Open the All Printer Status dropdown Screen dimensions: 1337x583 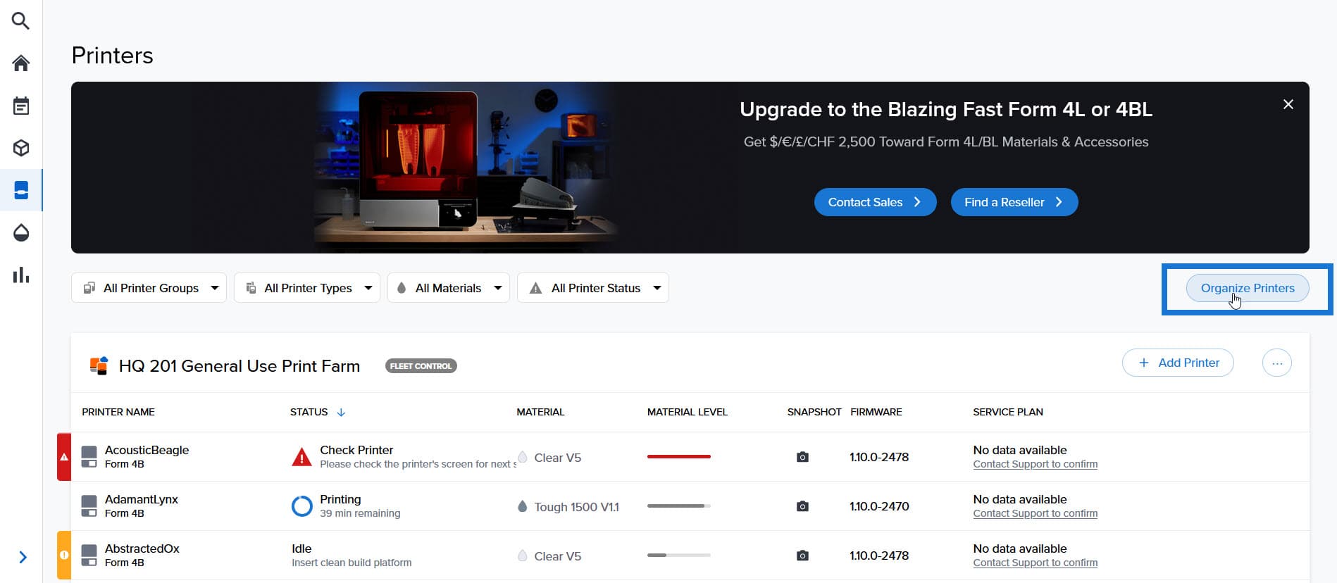tap(593, 288)
